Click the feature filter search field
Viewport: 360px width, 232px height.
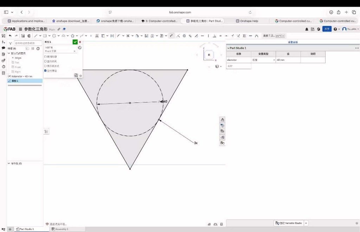[28, 43]
